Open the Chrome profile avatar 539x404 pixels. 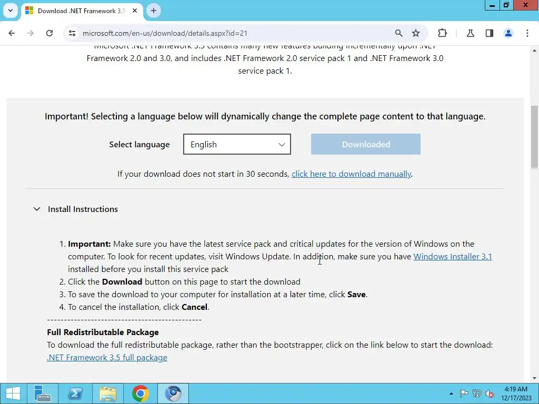coord(508,33)
